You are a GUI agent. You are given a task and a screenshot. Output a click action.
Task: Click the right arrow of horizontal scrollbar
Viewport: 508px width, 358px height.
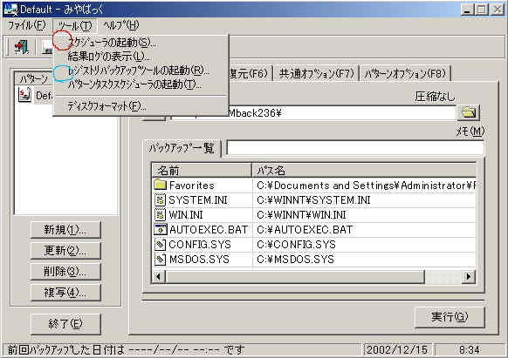pos(469,276)
